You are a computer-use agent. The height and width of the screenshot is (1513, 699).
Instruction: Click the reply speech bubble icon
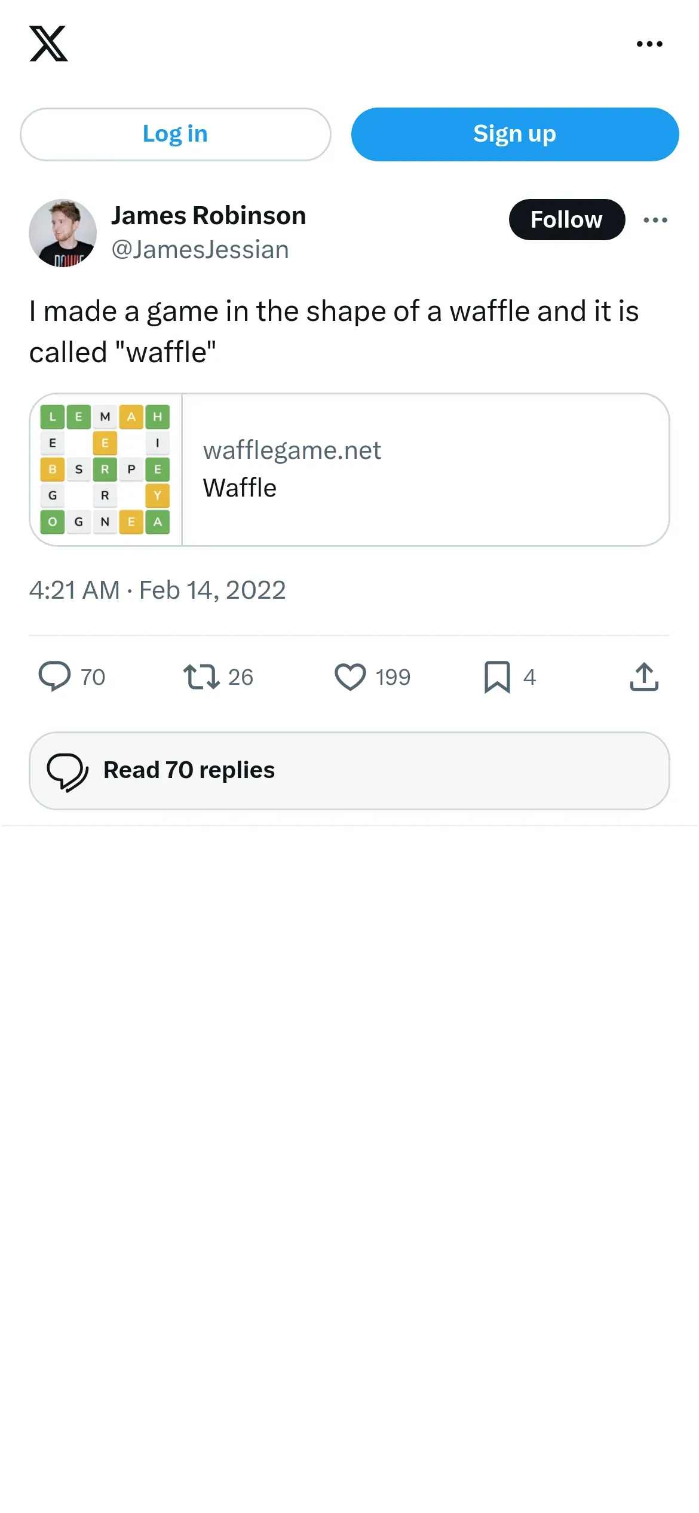pos(54,677)
